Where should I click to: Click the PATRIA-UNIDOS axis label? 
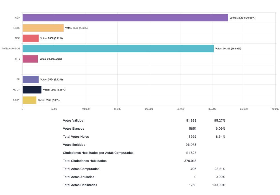coord(11,49)
